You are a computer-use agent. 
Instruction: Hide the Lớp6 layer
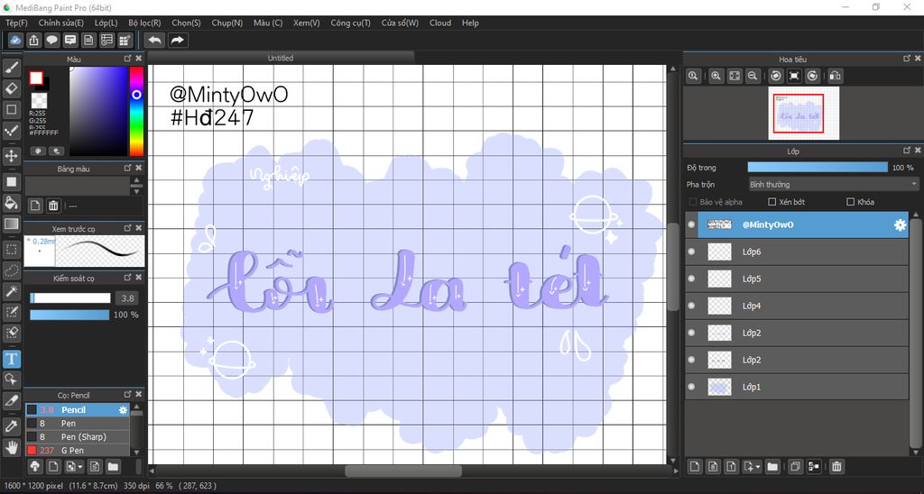coord(691,252)
